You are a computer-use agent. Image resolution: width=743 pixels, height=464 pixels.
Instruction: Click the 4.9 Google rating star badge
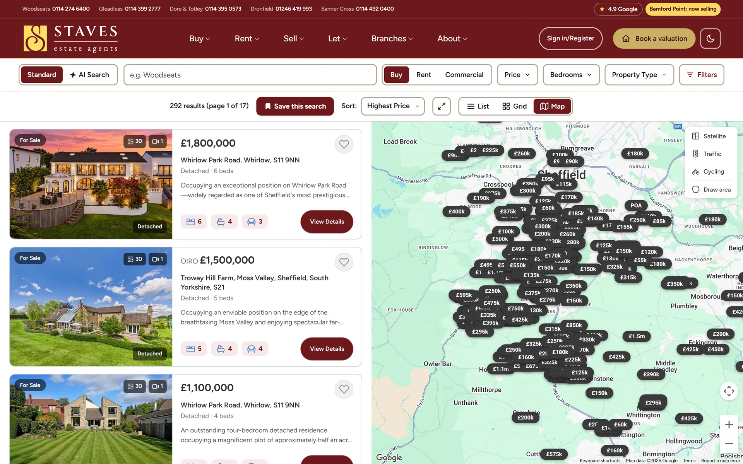pyautogui.click(x=618, y=9)
